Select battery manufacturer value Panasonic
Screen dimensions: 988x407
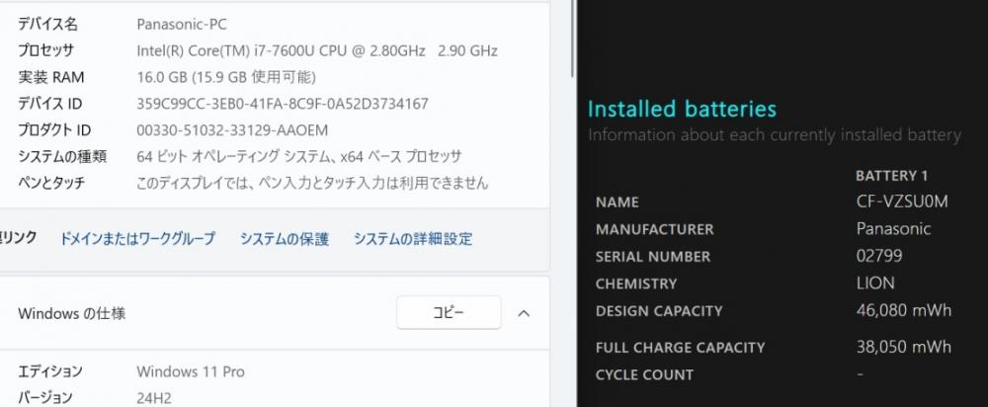(893, 228)
